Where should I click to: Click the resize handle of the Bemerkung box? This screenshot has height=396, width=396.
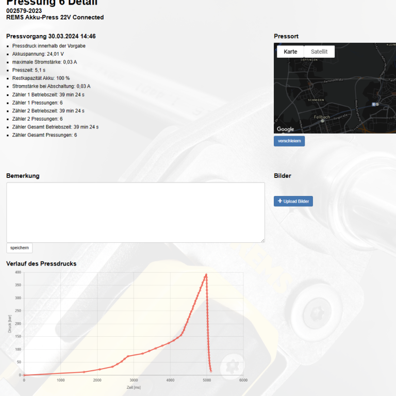pyautogui.click(x=263, y=241)
